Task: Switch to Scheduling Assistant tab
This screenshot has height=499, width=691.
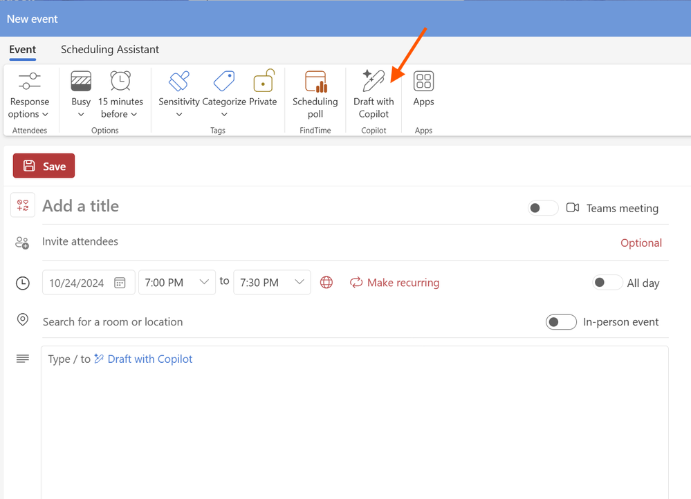Action: (x=110, y=49)
